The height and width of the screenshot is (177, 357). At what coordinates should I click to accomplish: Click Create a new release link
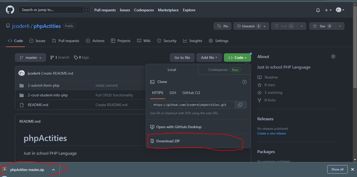click(272, 133)
